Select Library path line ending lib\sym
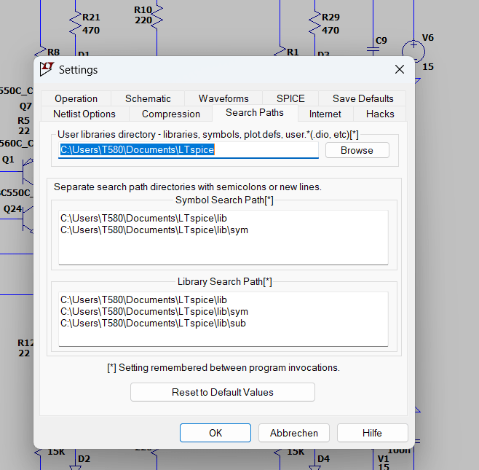 click(154, 312)
